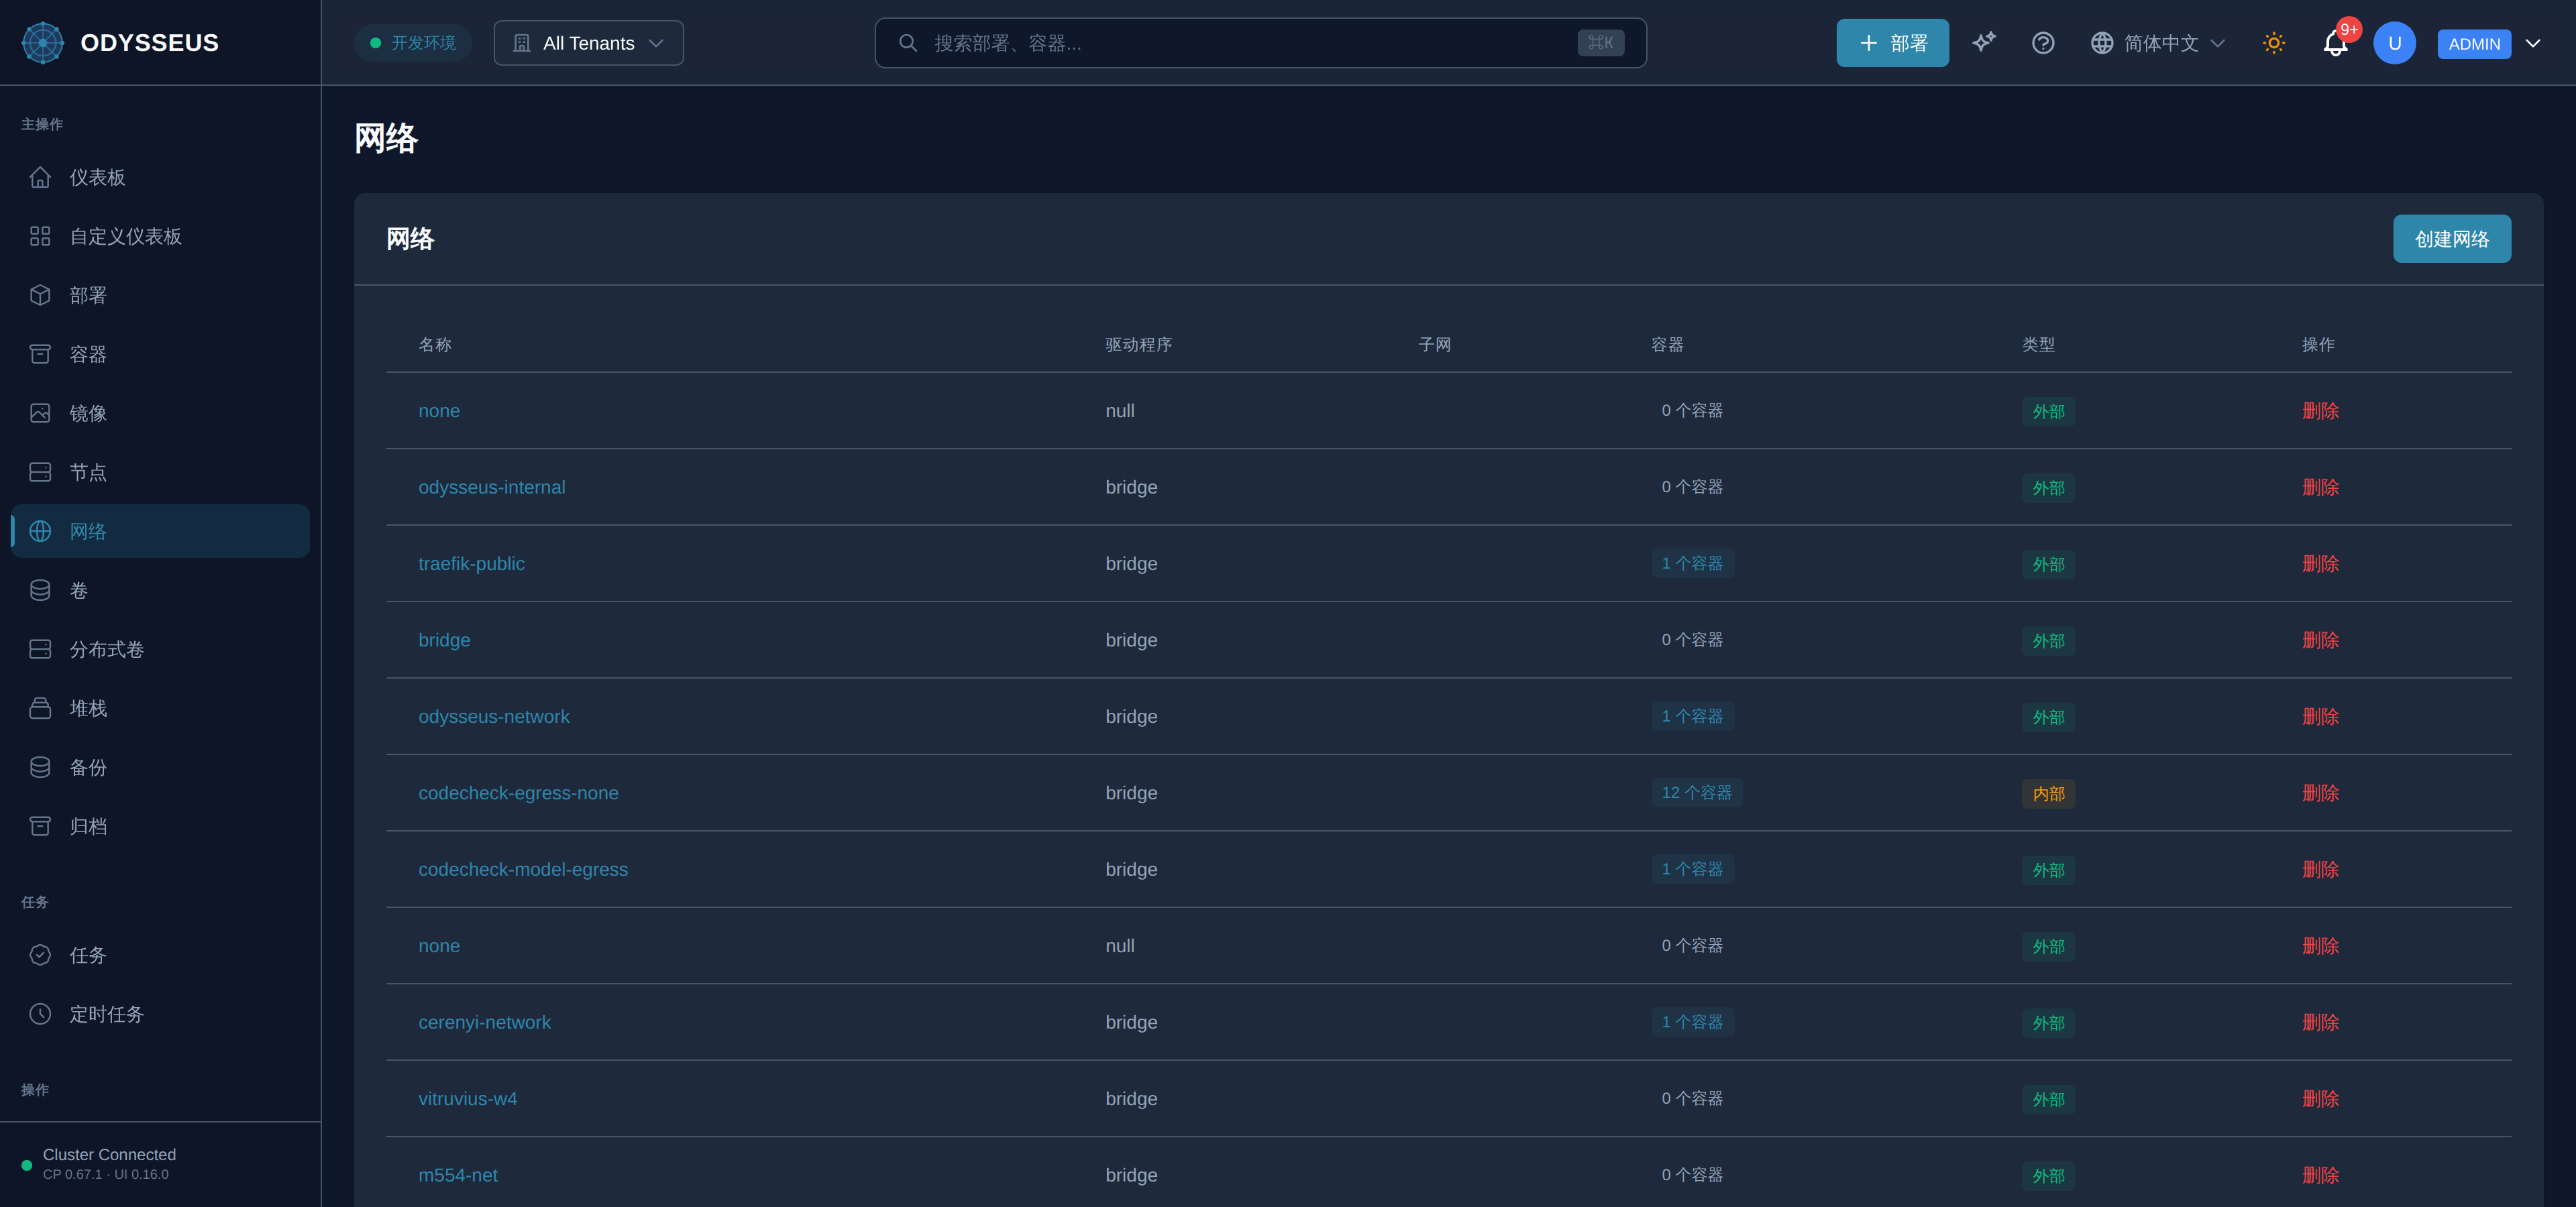
Task: Open the AI sparkle assistant icon
Action: 1984,43
